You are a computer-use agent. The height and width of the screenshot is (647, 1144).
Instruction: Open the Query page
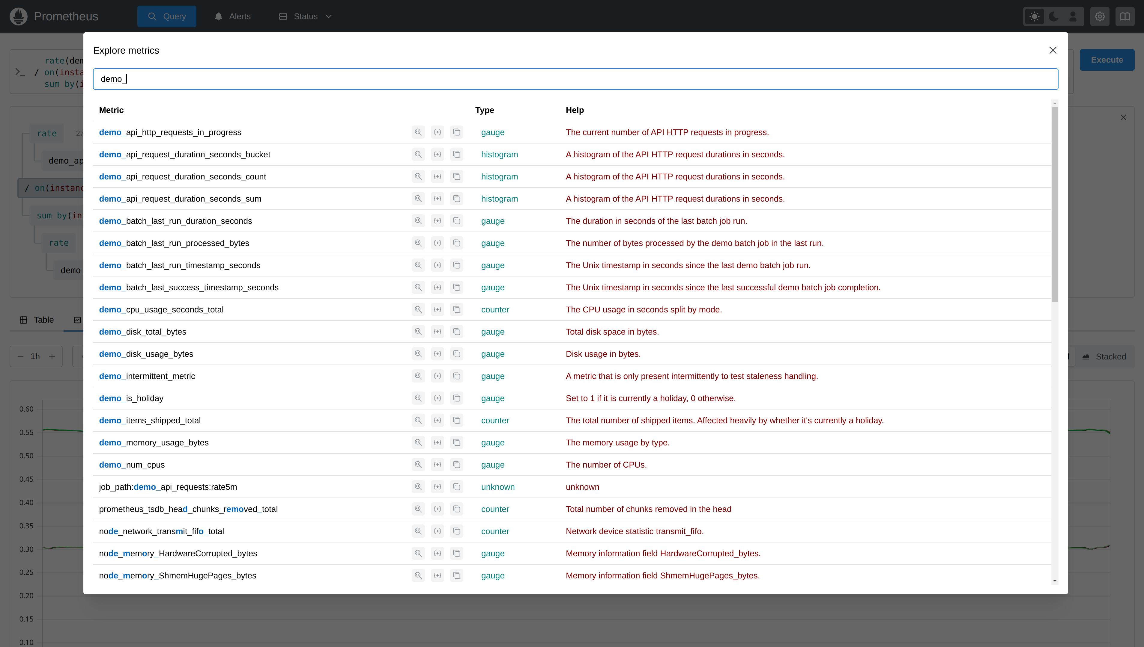167,16
